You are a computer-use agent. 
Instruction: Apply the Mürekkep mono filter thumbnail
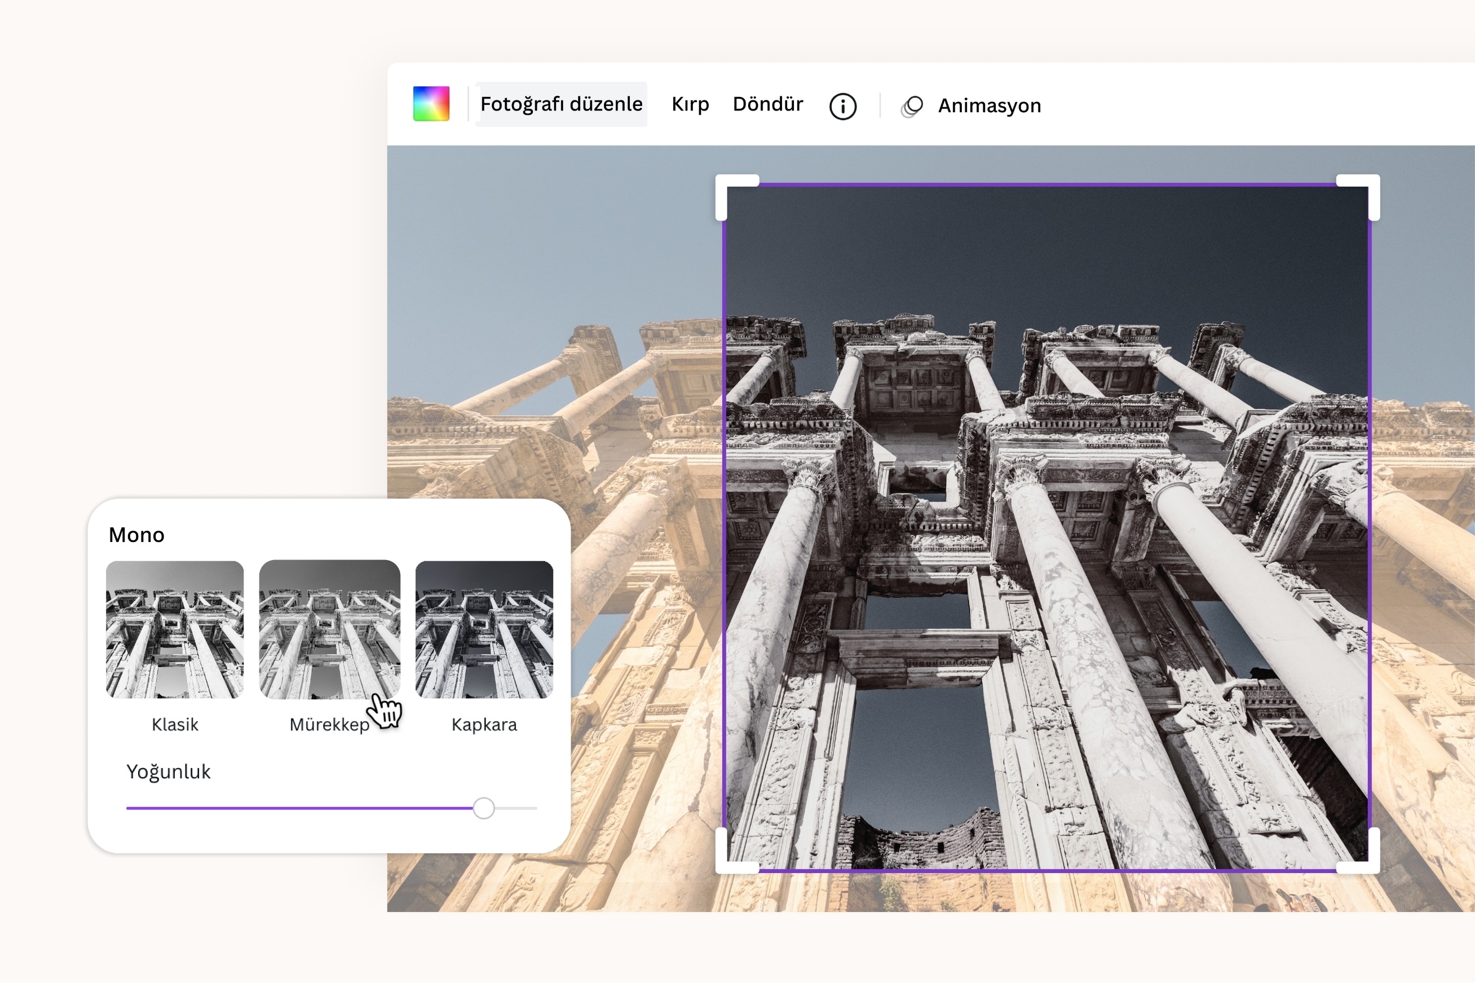point(330,629)
